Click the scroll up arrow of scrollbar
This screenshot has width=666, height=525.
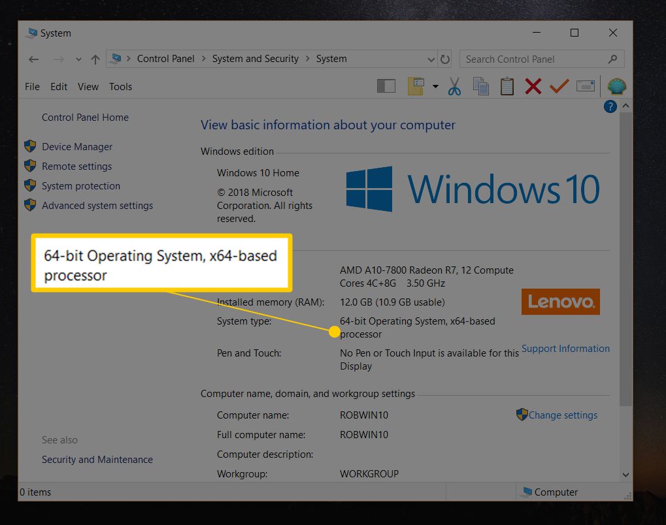(x=625, y=106)
